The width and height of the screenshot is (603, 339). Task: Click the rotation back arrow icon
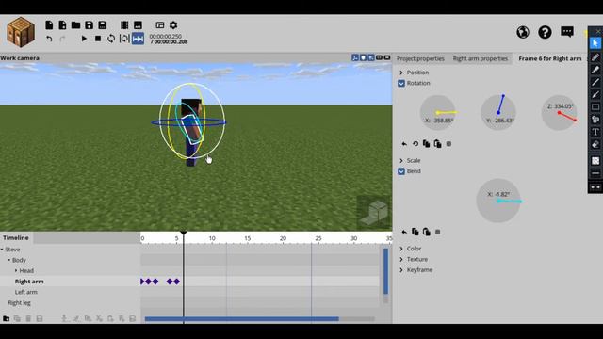(x=404, y=144)
